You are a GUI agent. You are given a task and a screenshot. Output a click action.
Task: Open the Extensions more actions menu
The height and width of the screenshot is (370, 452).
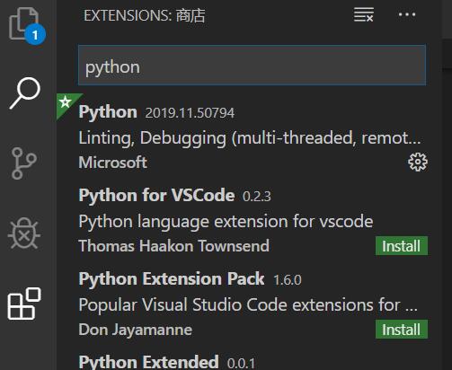407,14
